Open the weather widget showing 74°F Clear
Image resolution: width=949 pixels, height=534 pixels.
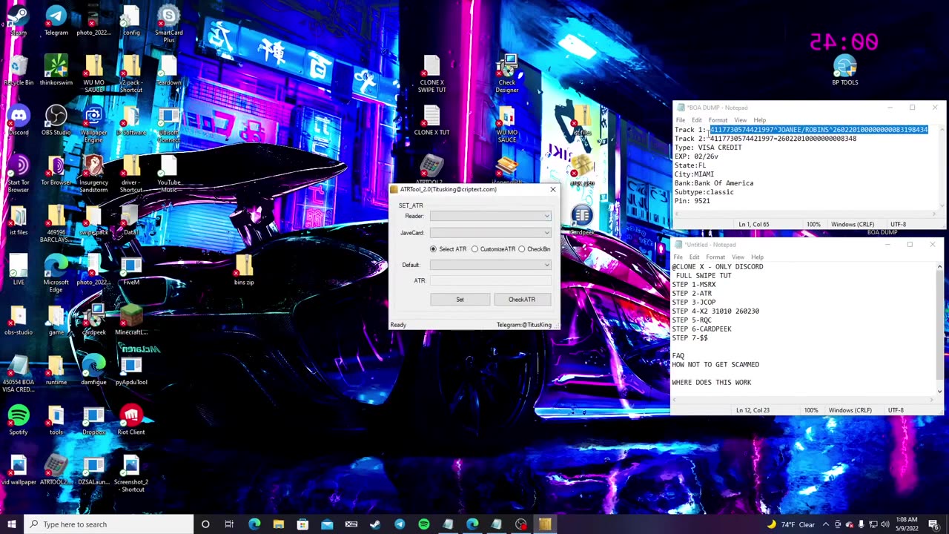click(x=793, y=524)
